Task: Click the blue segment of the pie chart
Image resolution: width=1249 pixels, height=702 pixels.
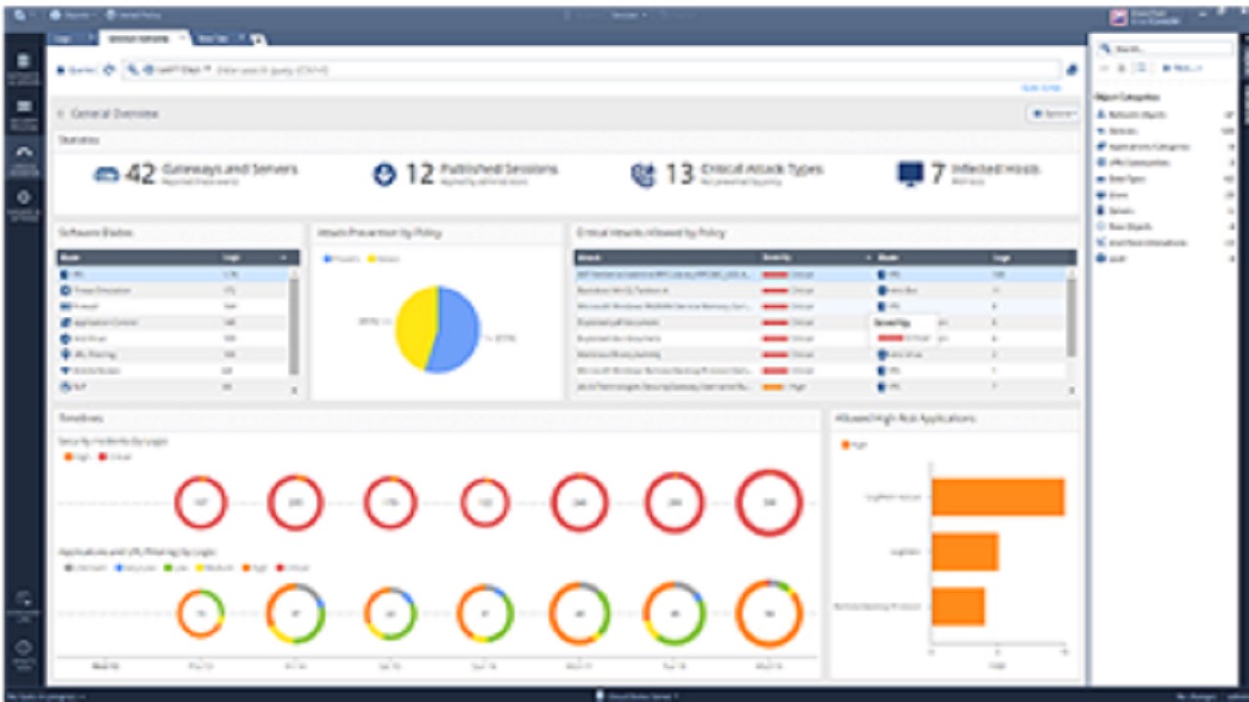Action: click(x=459, y=331)
